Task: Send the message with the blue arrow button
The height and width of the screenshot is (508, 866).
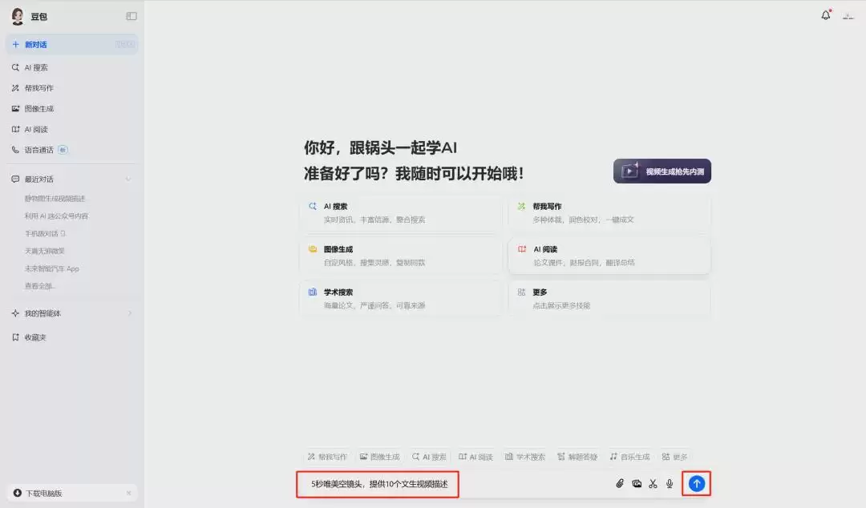Action: click(697, 484)
